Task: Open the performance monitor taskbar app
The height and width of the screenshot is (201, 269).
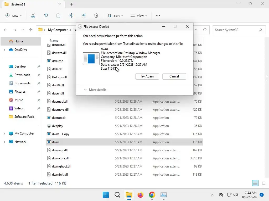Action: [x=163, y=195]
